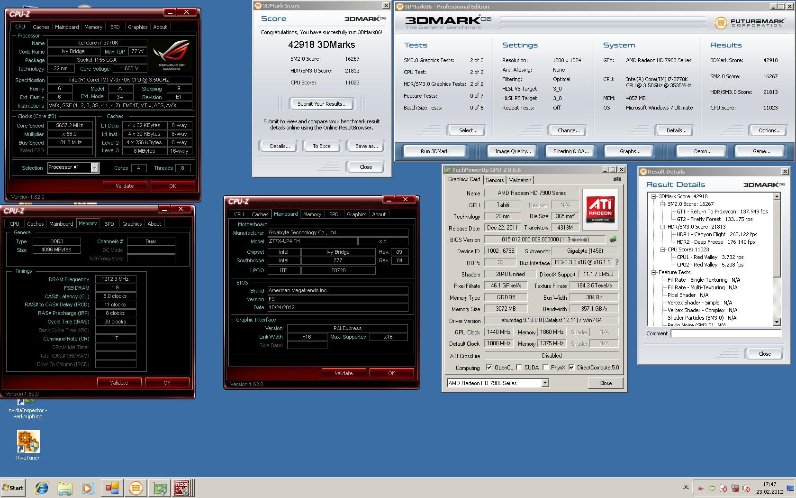Click the bus interface question mark icon
Screen dimensions: 796x498
tap(617, 262)
